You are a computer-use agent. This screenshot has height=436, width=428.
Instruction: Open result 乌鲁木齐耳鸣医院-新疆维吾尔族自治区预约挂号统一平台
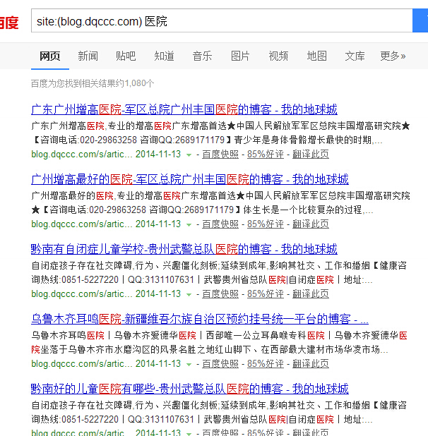[200, 319]
